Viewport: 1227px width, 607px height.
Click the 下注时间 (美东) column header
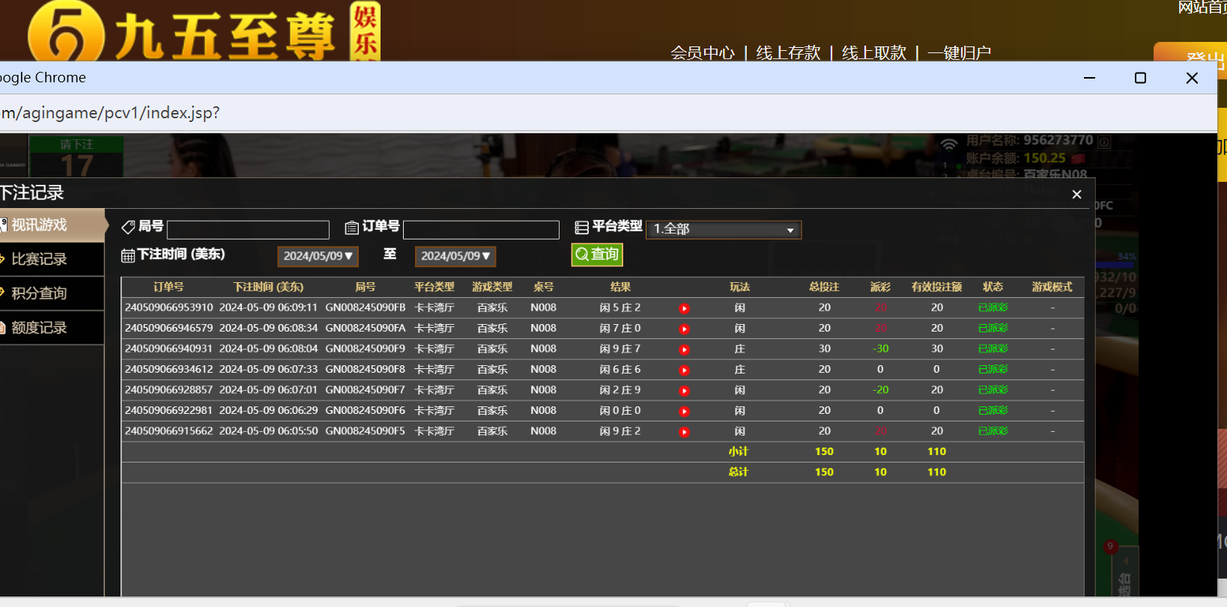pyautogui.click(x=268, y=287)
